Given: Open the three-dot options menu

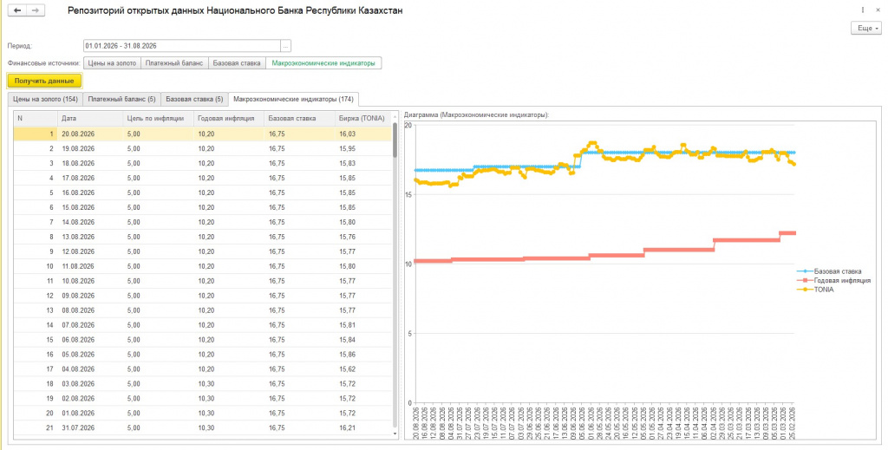Looking at the screenshot, I should 863,10.
